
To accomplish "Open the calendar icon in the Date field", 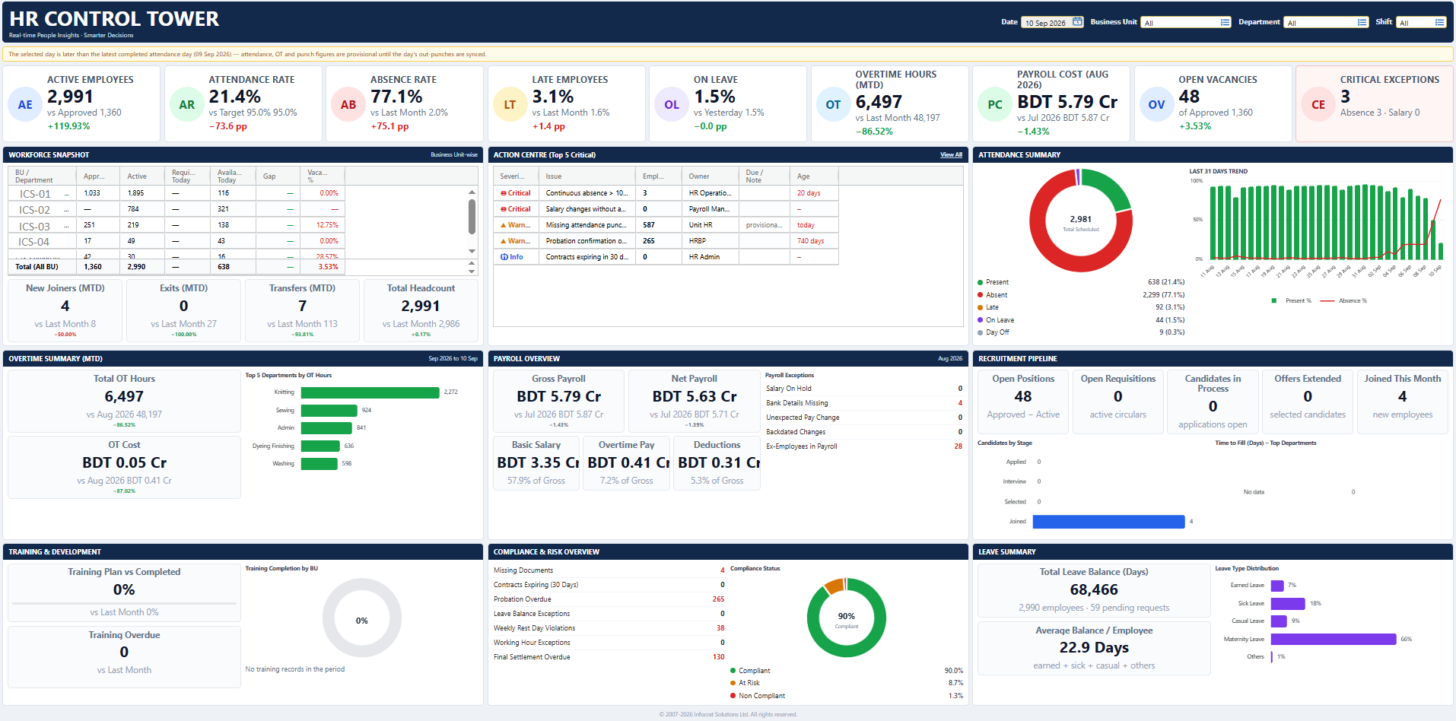I will [1077, 22].
